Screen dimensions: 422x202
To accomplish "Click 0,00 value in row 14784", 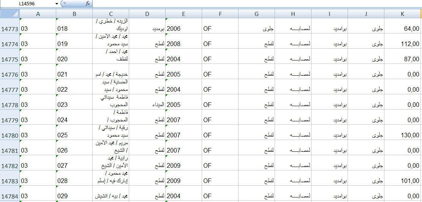I will [x=403, y=193].
